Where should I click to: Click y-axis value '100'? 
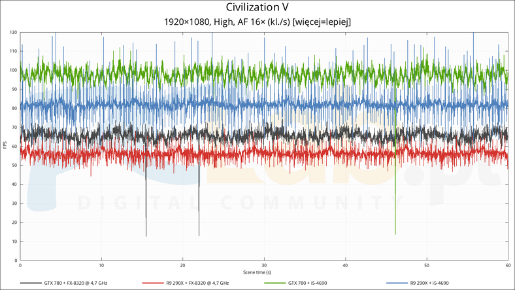tap(14, 70)
